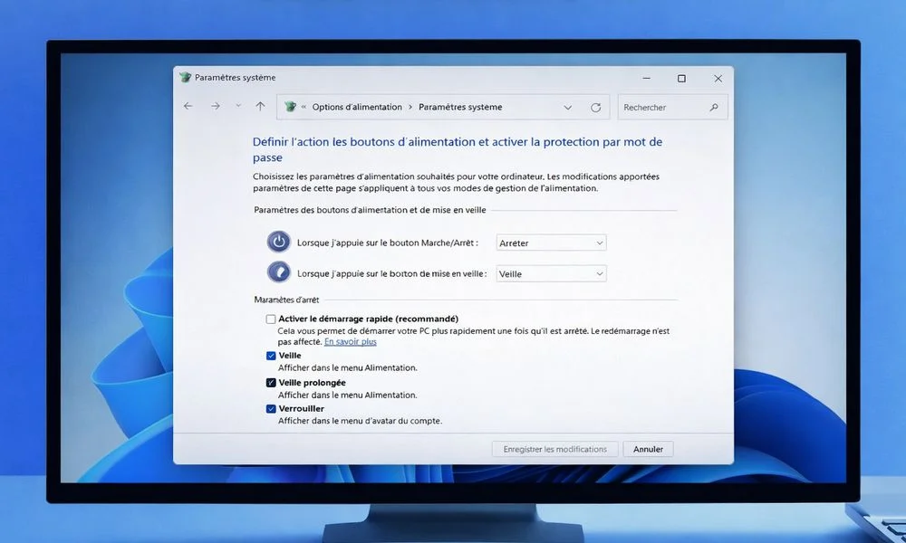This screenshot has height=543, width=906.
Task: Click the sleep button moon icon
Action: click(279, 272)
